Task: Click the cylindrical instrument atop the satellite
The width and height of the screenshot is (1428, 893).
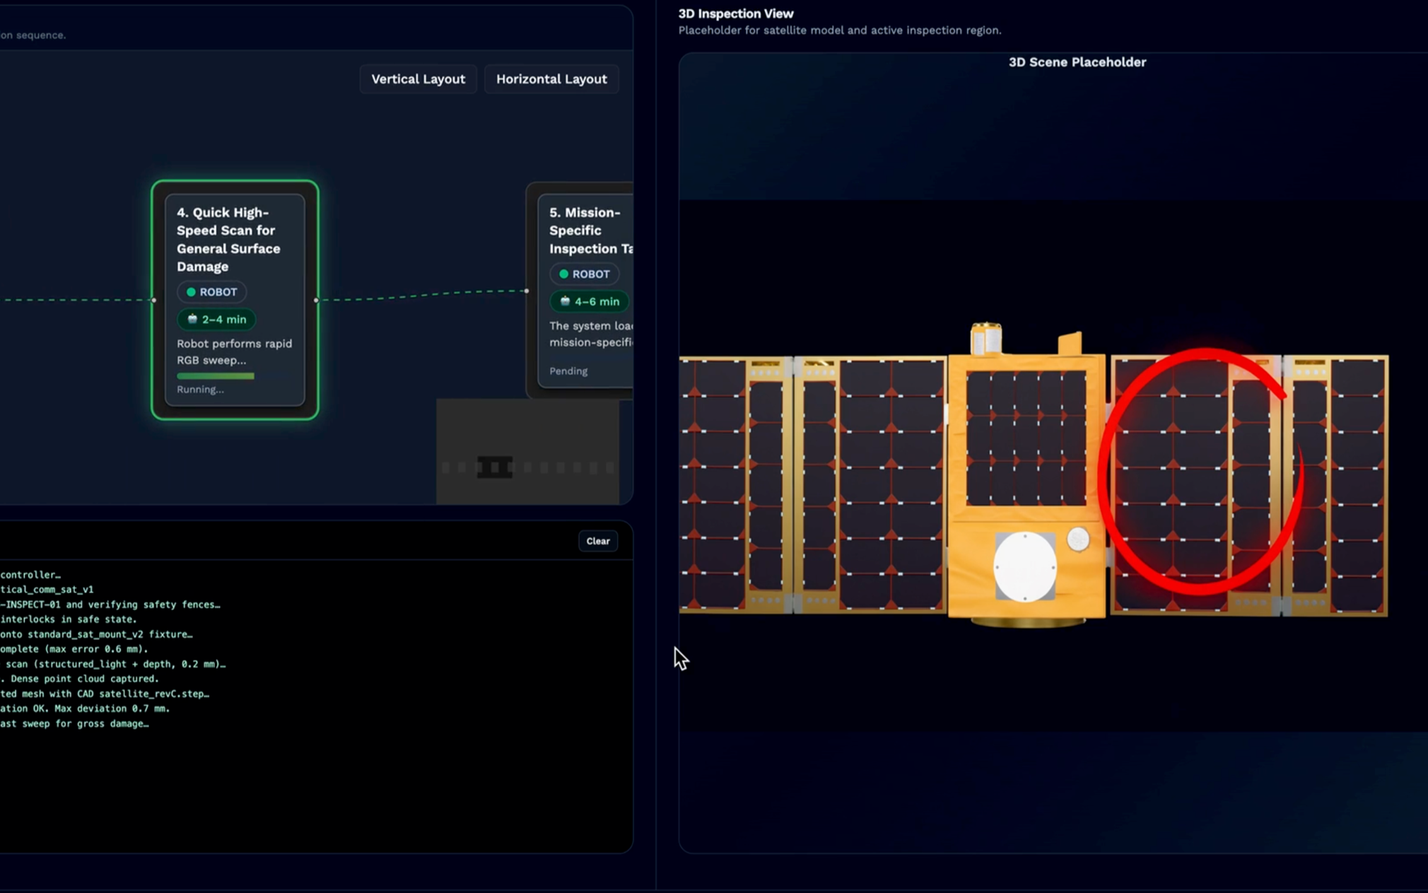Action: pos(986,339)
